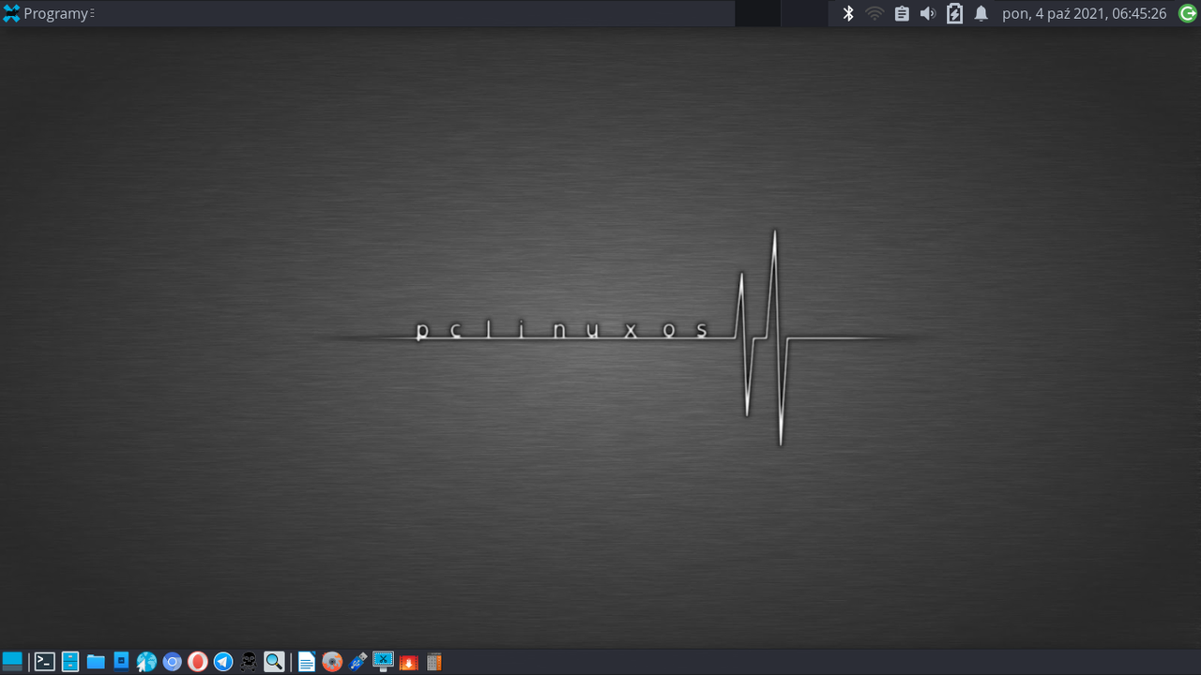The width and height of the screenshot is (1201, 675).
Task: Switch to the second workspace
Action: pyautogui.click(x=804, y=13)
